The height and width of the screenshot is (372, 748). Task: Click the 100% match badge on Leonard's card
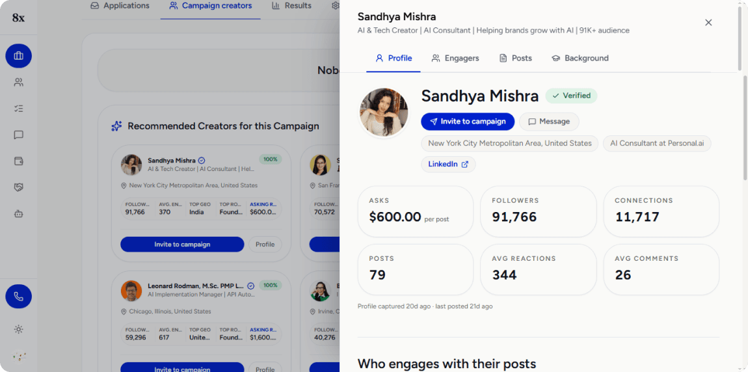pos(271,286)
